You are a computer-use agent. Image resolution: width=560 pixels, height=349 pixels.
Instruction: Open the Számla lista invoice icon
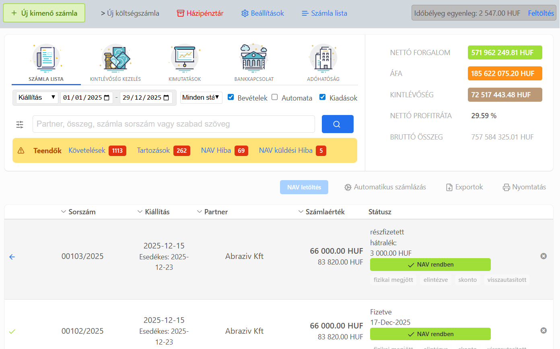(46, 58)
